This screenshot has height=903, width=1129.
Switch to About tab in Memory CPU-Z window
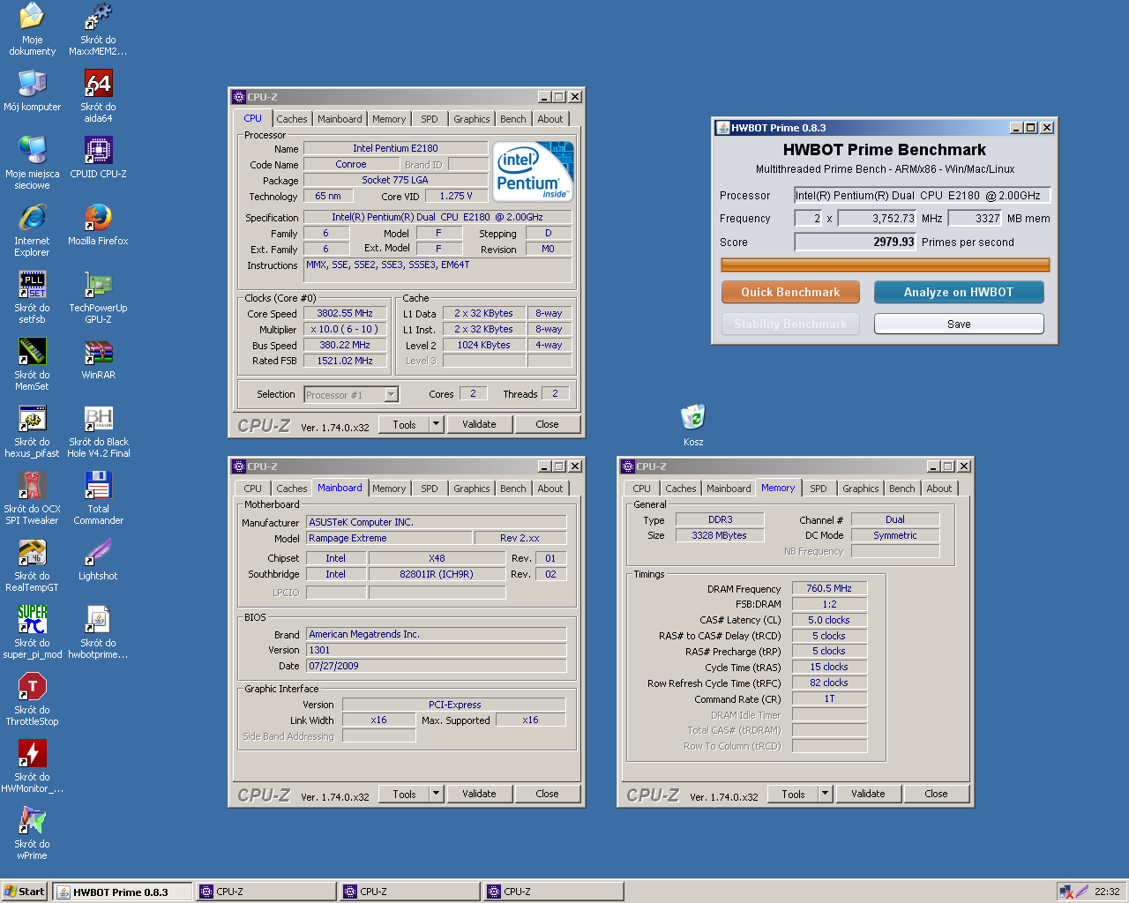pyautogui.click(x=939, y=489)
